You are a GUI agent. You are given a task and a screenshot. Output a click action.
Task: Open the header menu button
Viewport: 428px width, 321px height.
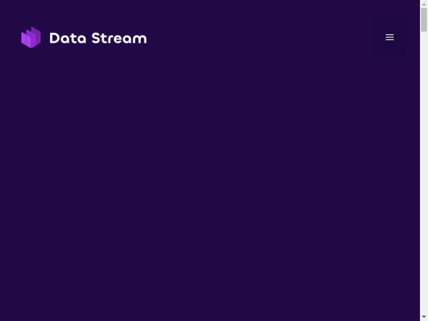[389, 37]
